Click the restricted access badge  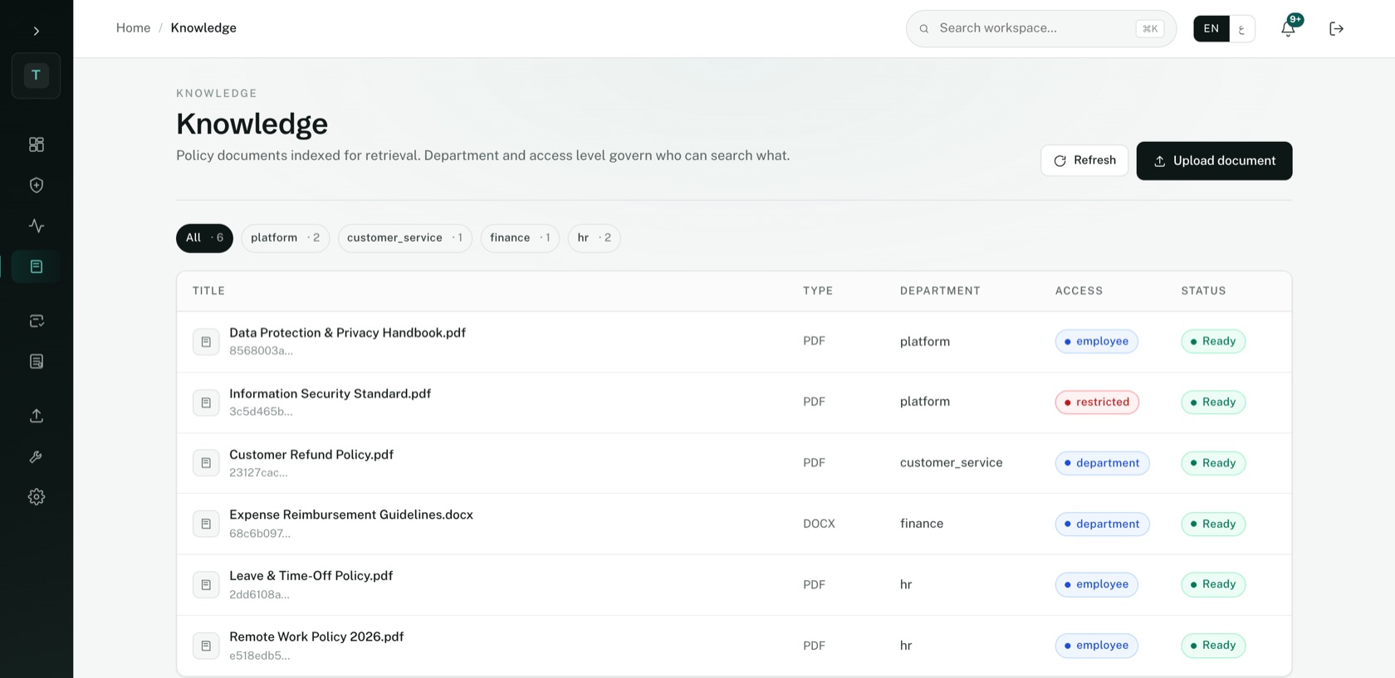[1097, 402]
